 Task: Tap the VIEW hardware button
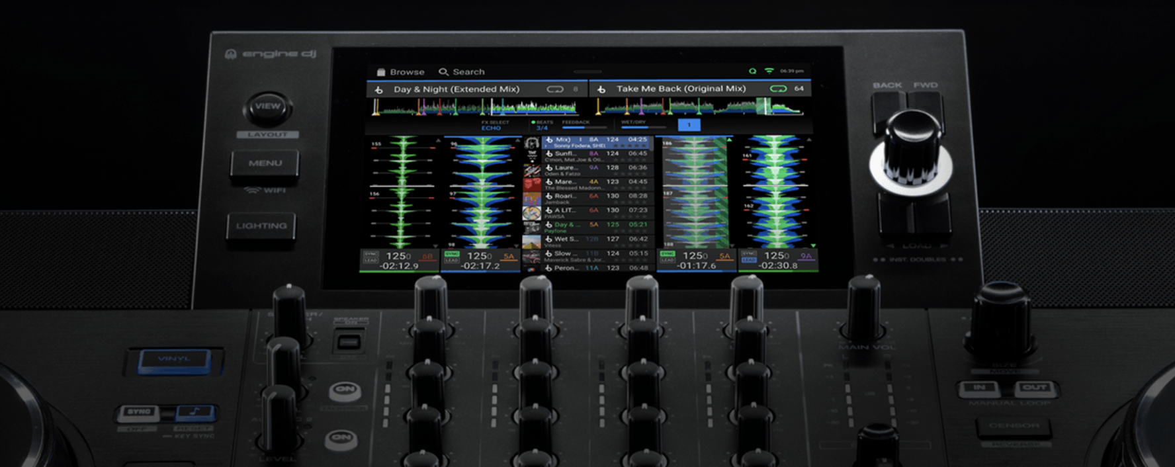(x=267, y=108)
